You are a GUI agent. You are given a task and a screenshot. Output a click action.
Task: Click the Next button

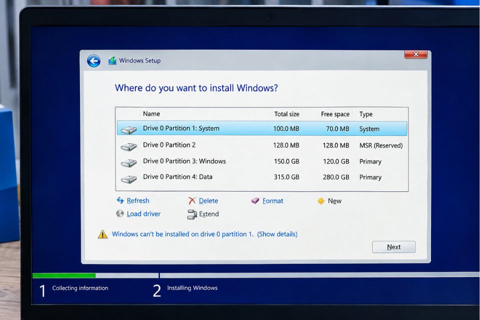tap(393, 247)
